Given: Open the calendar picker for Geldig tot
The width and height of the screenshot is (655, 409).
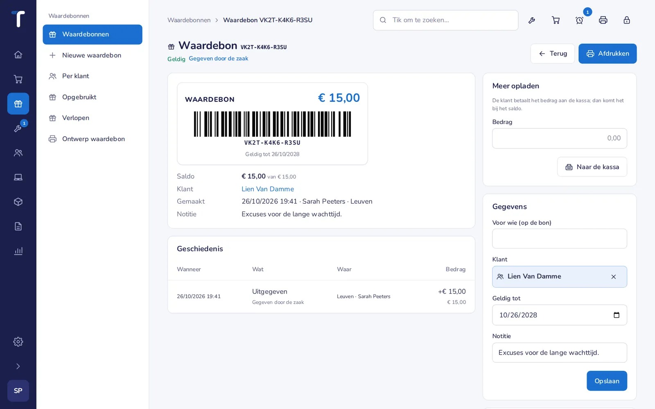Looking at the screenshot, I should pyautogui.click(x=617, y=315).
